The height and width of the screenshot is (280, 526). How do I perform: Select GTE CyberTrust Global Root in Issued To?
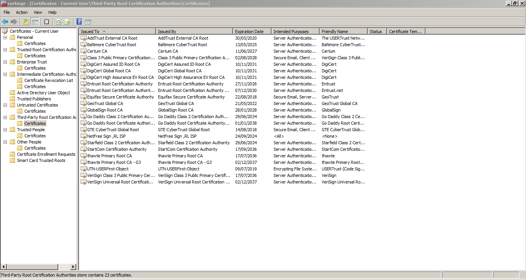[x=113, y=130]
